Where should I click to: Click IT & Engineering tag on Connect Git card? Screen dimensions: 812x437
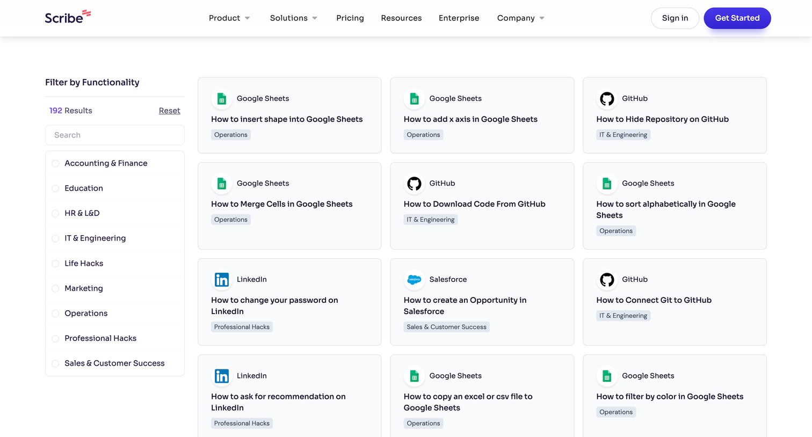(624, 316)
